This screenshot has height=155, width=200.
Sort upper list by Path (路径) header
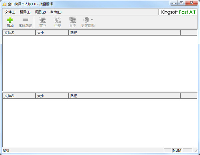(124, 33)
